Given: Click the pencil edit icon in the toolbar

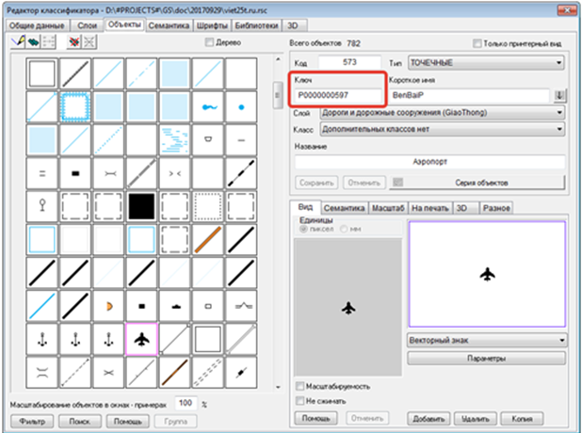Looking at the screenshot, I should (x=17, y=42).
